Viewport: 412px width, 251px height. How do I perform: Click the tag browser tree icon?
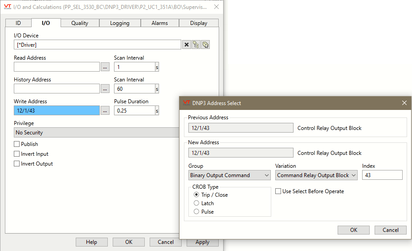tap(196, 45)
